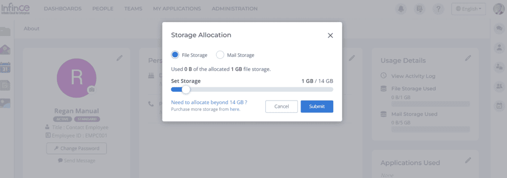Click the 'here' purchase storage link
This screenshot has height=178, width=507.
point(234,109)
